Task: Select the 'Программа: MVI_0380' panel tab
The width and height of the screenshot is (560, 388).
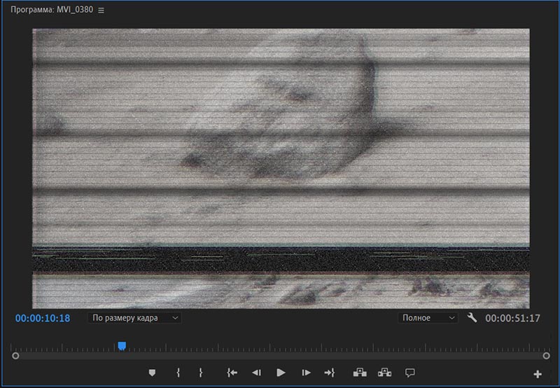Action: tap(52, 10)
